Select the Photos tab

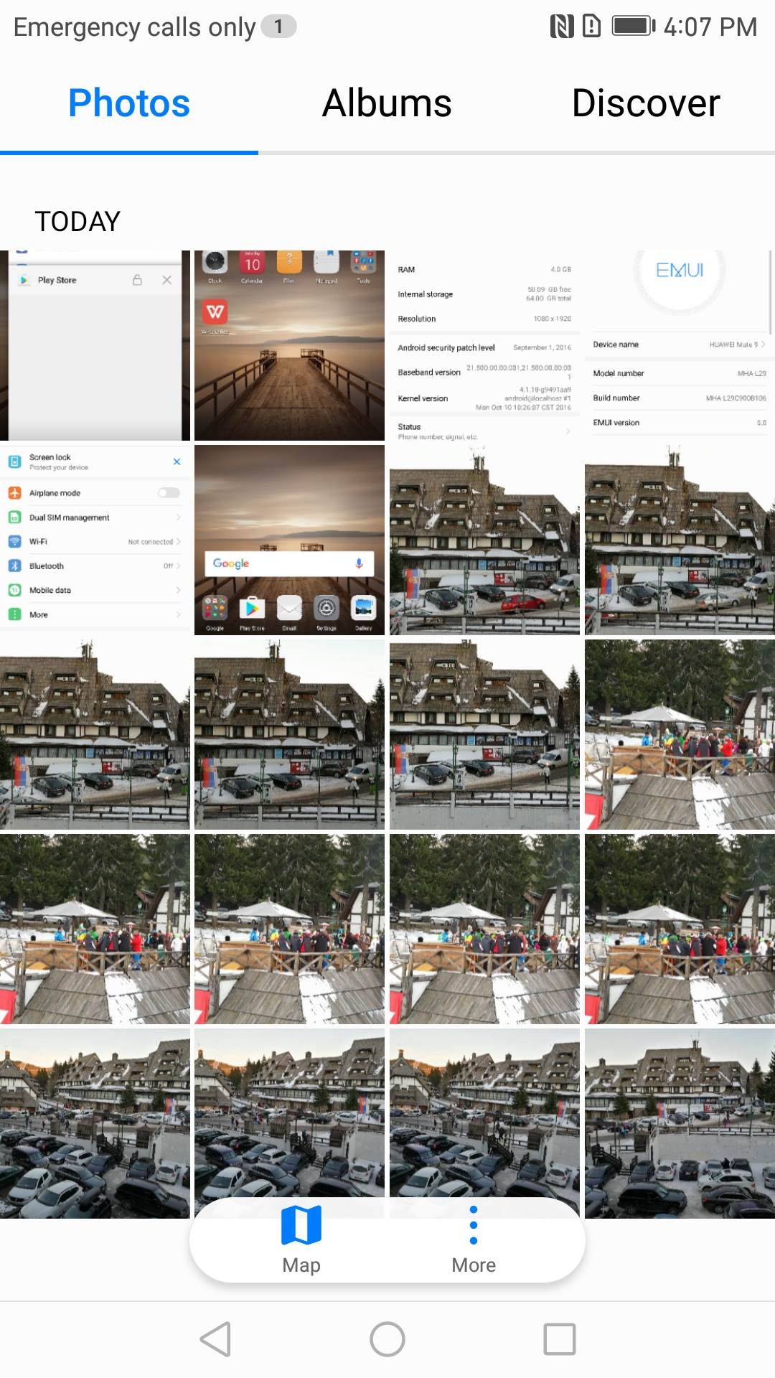pos(129,103)
